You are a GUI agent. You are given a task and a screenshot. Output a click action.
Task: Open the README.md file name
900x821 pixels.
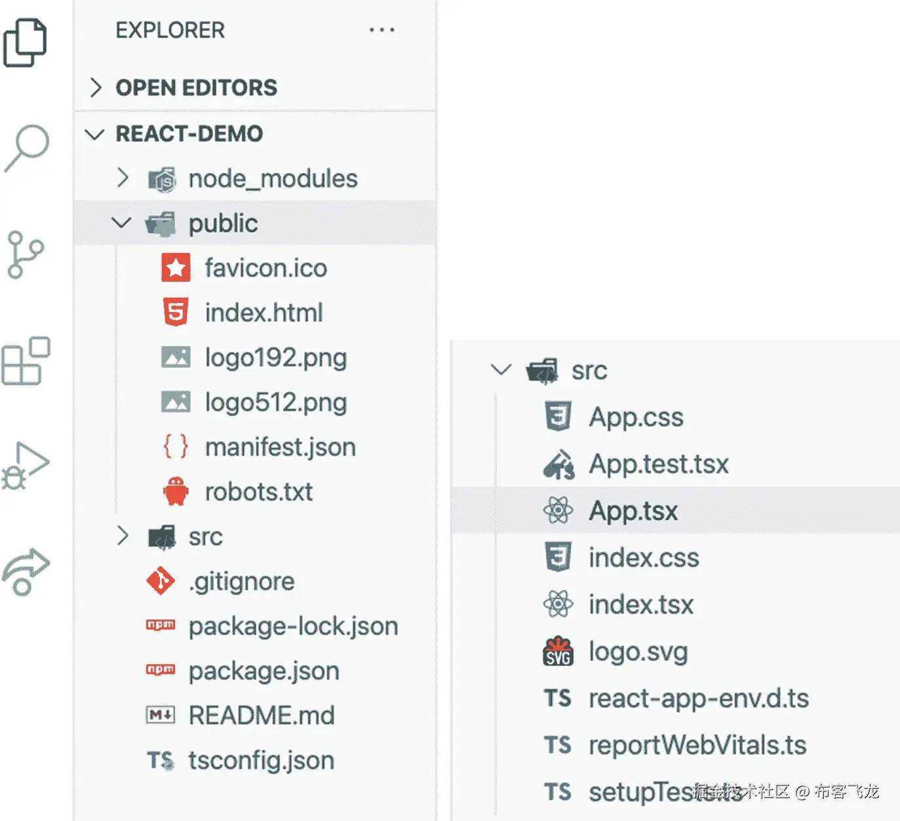click(x=262, y=715)
